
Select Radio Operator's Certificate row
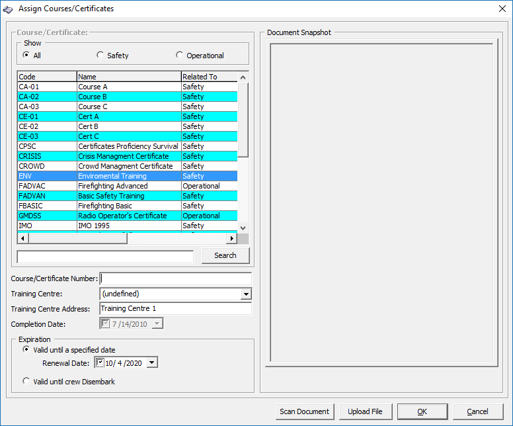coord(128,216)
